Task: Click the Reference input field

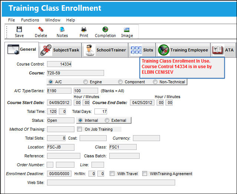Action: pos(64,156)
